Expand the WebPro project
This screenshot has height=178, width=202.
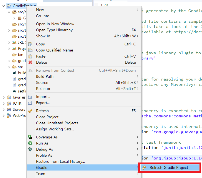tap(4, 116)
